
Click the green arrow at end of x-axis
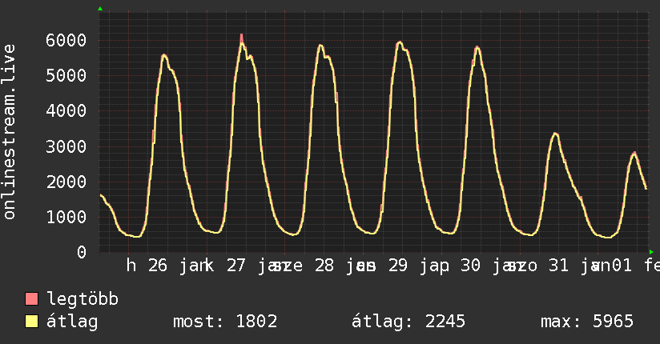(x=651, y=252)
